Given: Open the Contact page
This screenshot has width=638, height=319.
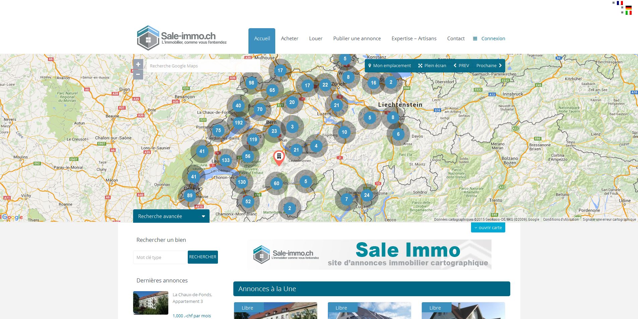Looking at the screenshot, I should 456,39.
